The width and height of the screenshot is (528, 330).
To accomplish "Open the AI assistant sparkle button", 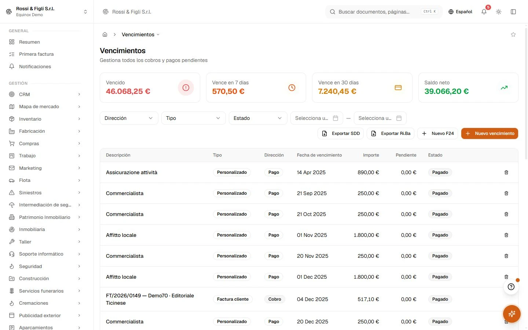I will 512,314.
